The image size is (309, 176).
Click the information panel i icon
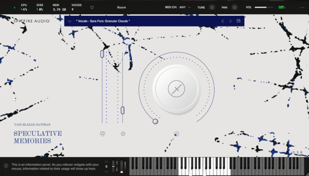pos(6,166)
